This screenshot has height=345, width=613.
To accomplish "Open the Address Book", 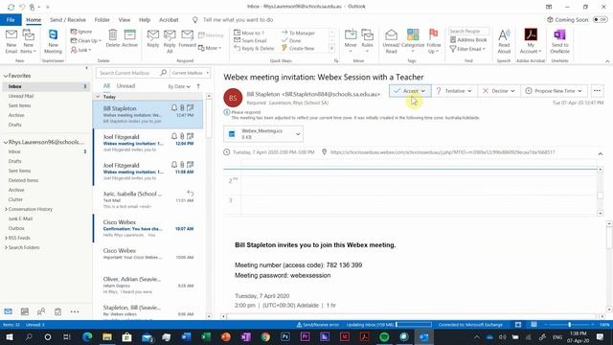I will [468, 40].
